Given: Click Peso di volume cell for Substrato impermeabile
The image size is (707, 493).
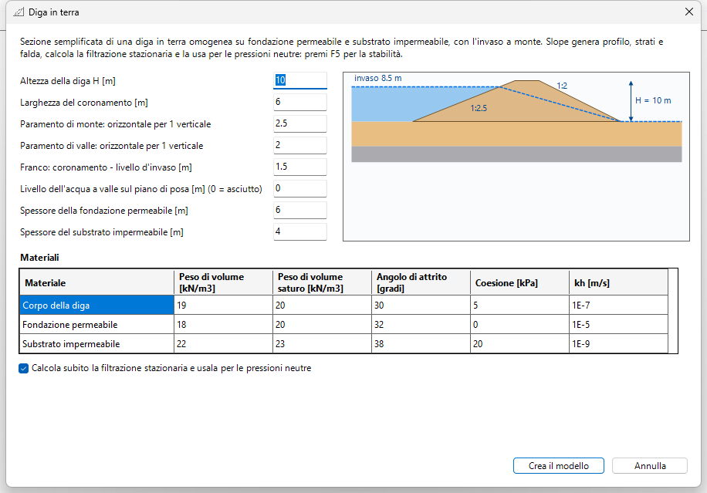Looking at the screenshot, I should [x=223, y=344].
